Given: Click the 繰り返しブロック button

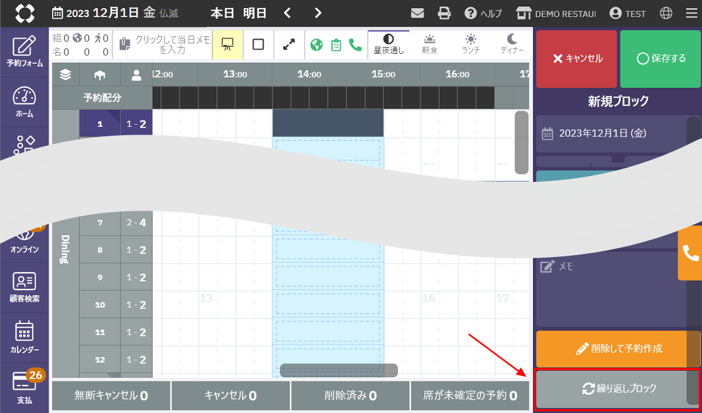Looking at the screenshot, I should point(611,388).
